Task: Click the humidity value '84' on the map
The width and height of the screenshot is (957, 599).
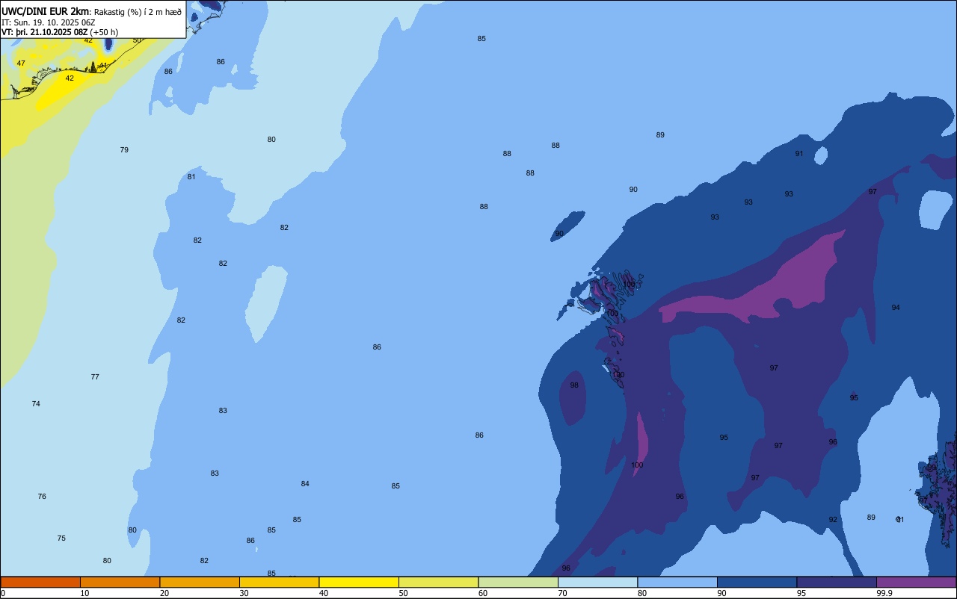Action: (305, 483)
